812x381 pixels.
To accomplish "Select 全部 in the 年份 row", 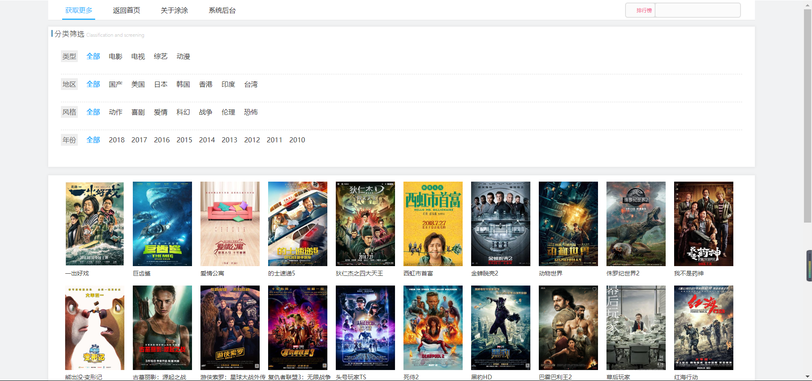I will coord(93,140).
